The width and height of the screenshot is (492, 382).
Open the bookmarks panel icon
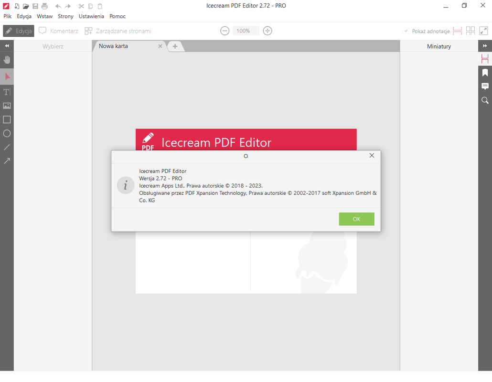coord(485,73)
